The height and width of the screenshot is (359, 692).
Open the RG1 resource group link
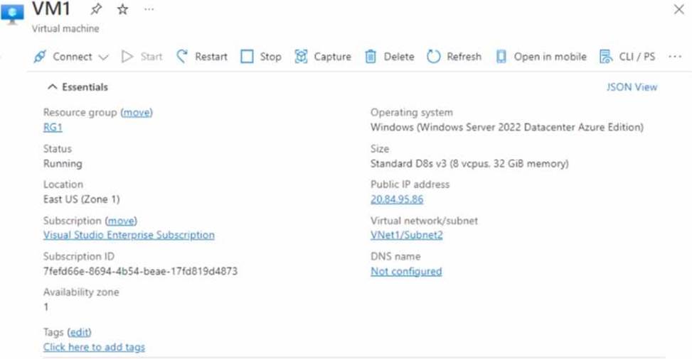pos(53,128)
